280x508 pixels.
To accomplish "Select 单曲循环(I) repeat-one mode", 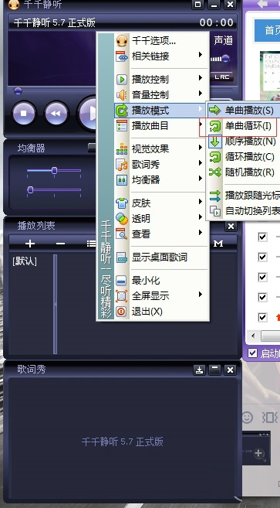I will pos(244,126).
